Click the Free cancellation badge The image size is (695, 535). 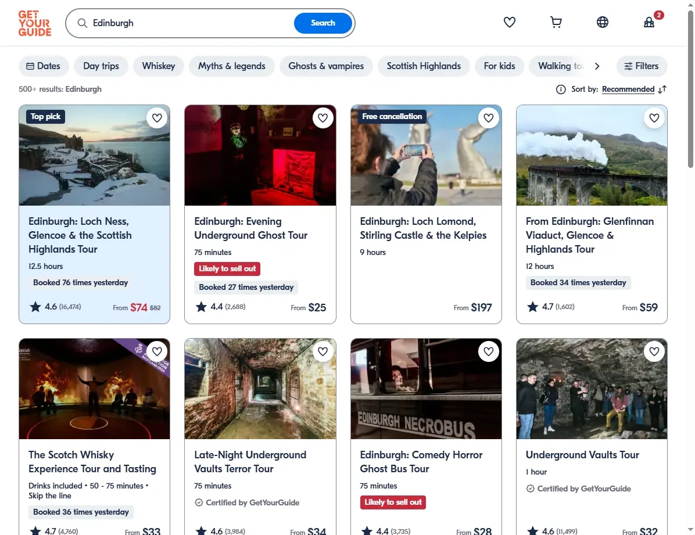click(x=392, y=117)
